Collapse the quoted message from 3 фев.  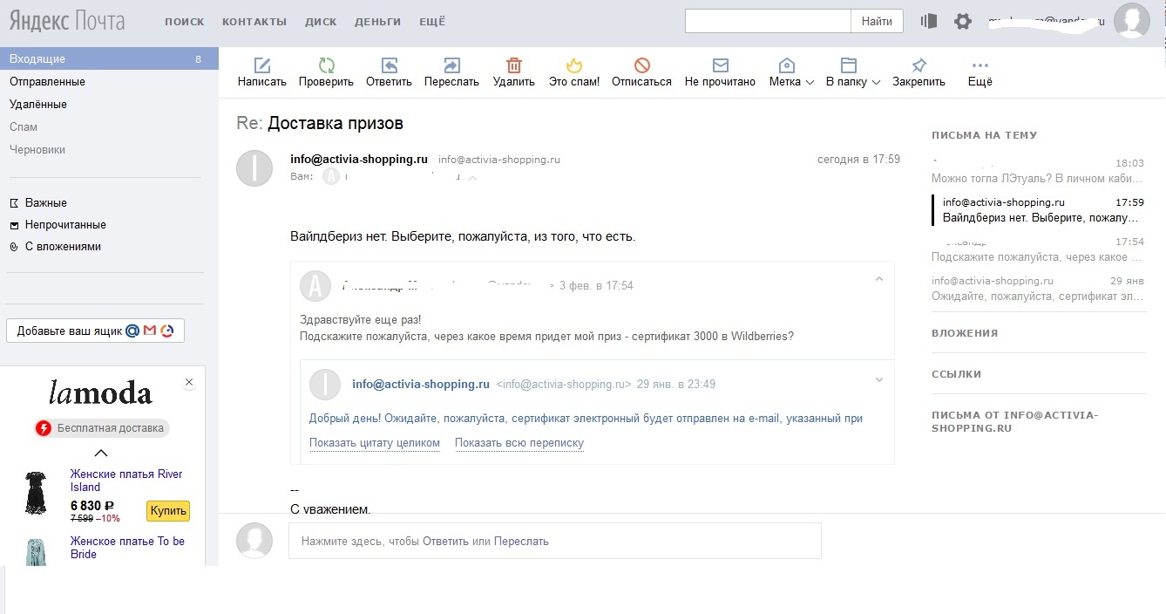point(878,280)
